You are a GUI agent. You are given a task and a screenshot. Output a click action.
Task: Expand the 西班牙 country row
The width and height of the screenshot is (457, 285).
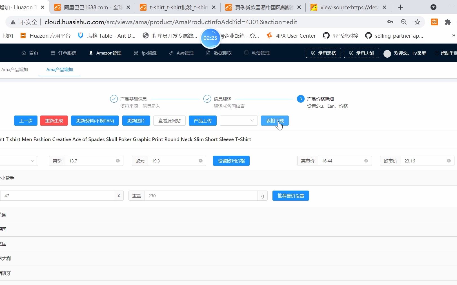coord(229,273)
